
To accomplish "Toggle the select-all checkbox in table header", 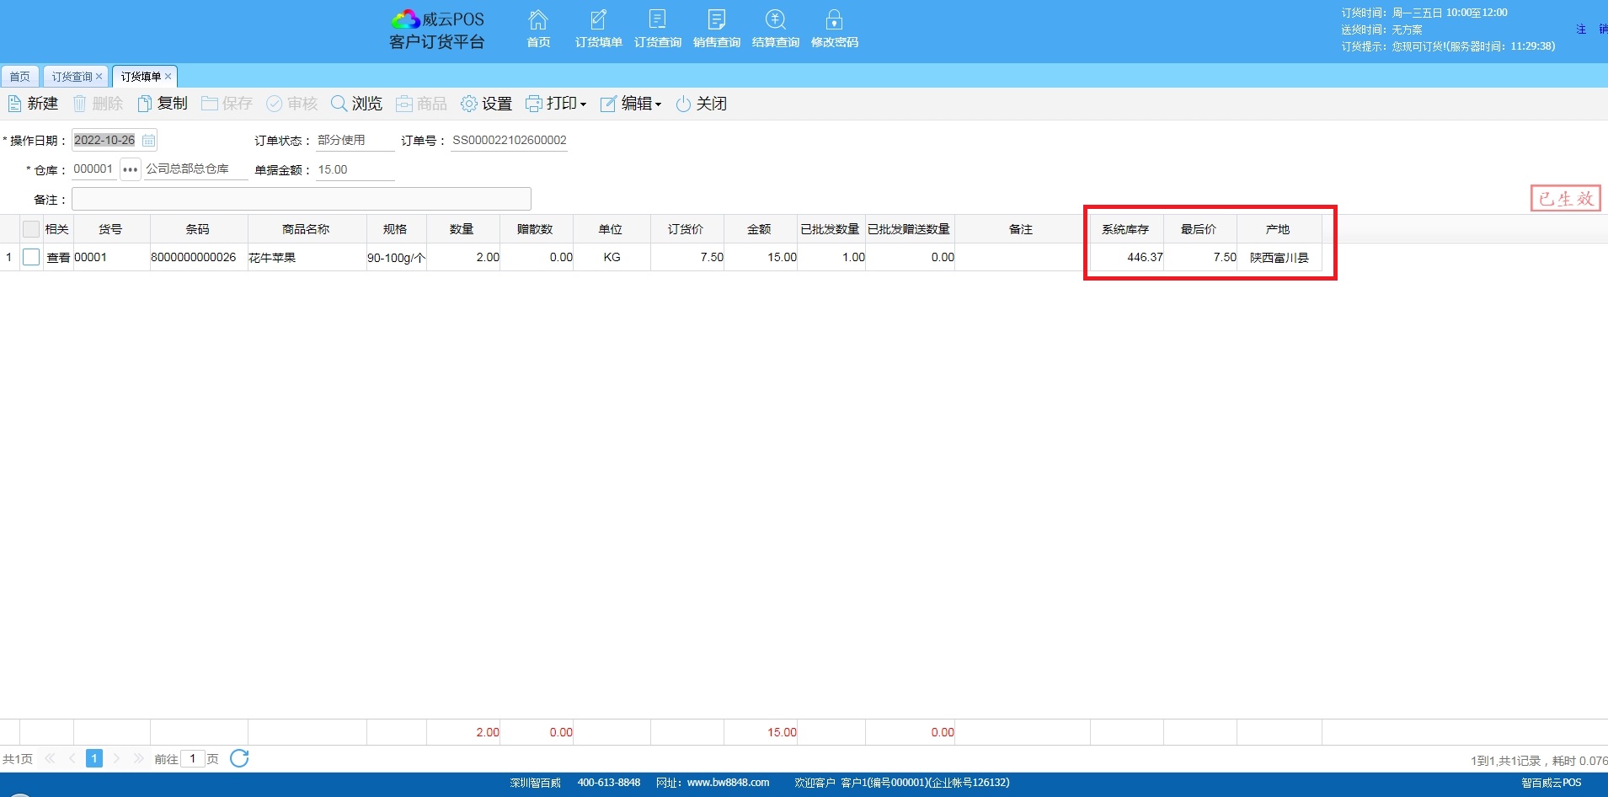I will (31, 229).
